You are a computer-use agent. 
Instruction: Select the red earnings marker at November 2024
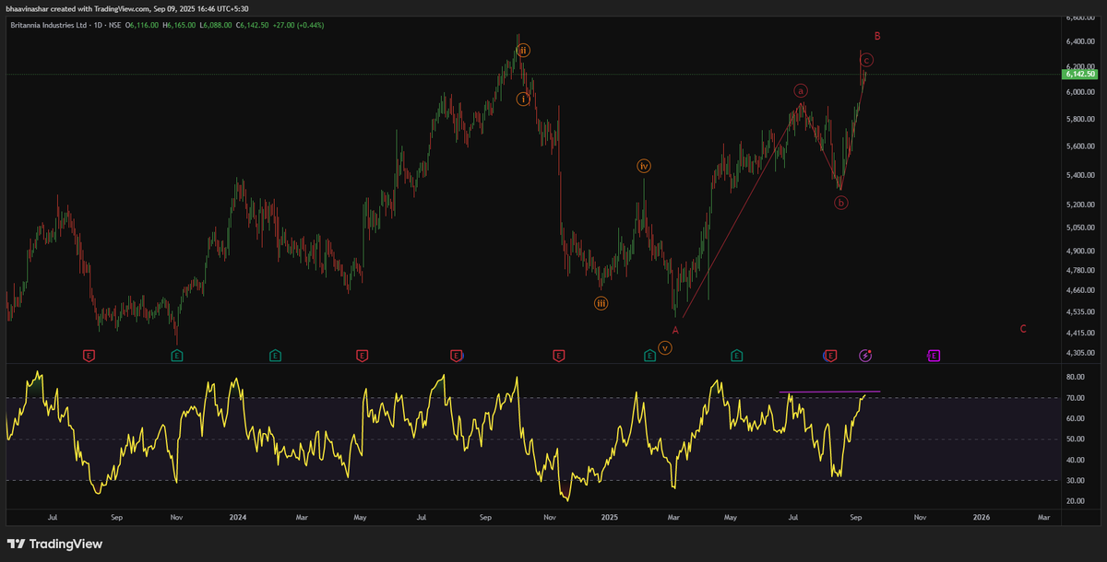tap(558, 355)
